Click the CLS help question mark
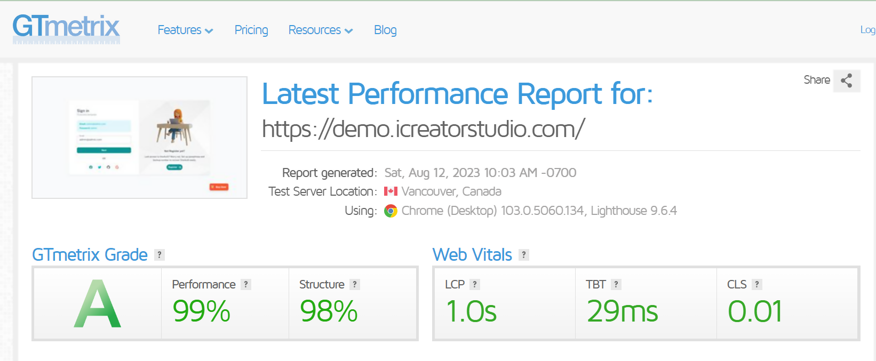The width and height of the screenshot is (876, 361). (756, 285)
